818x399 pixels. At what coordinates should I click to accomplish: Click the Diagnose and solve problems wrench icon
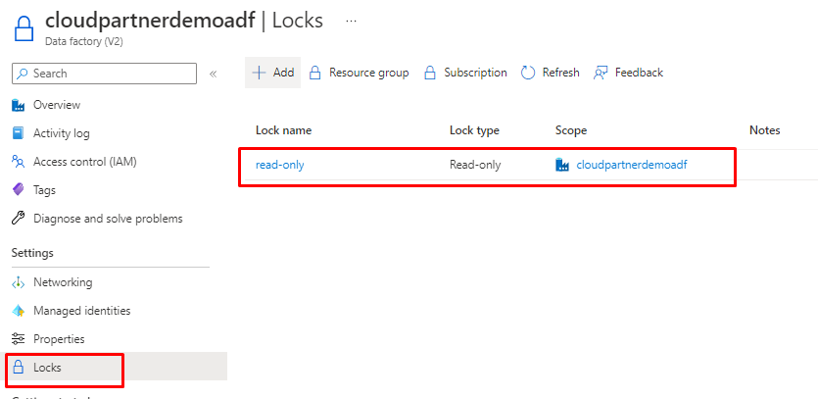pos(18,219)
